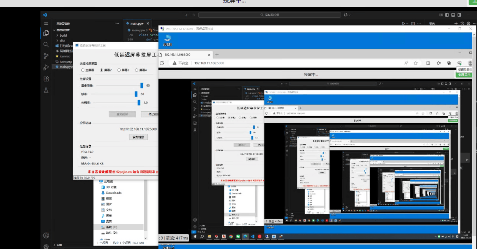Refresh the browser page
Viewport: 477px width, 249px height.
pos(162,63)
